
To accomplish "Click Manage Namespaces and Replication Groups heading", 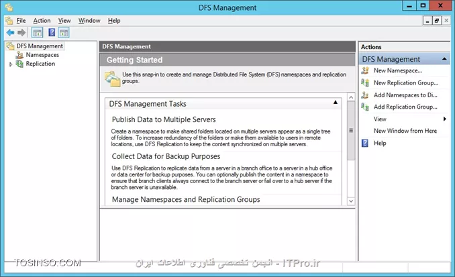I will pos(186,200).
